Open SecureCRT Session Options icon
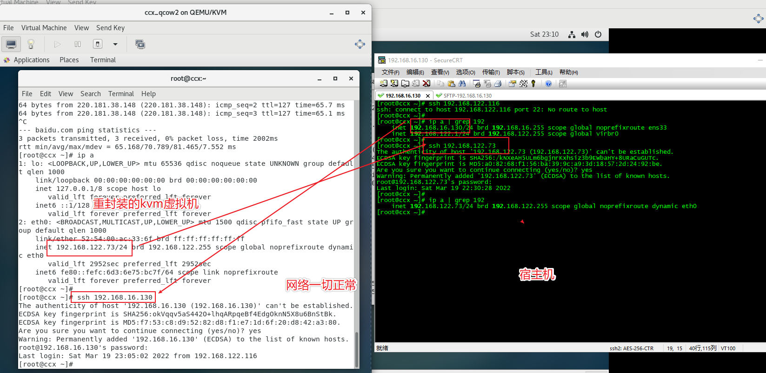This screenshot has height=373, width=766. 513,84
